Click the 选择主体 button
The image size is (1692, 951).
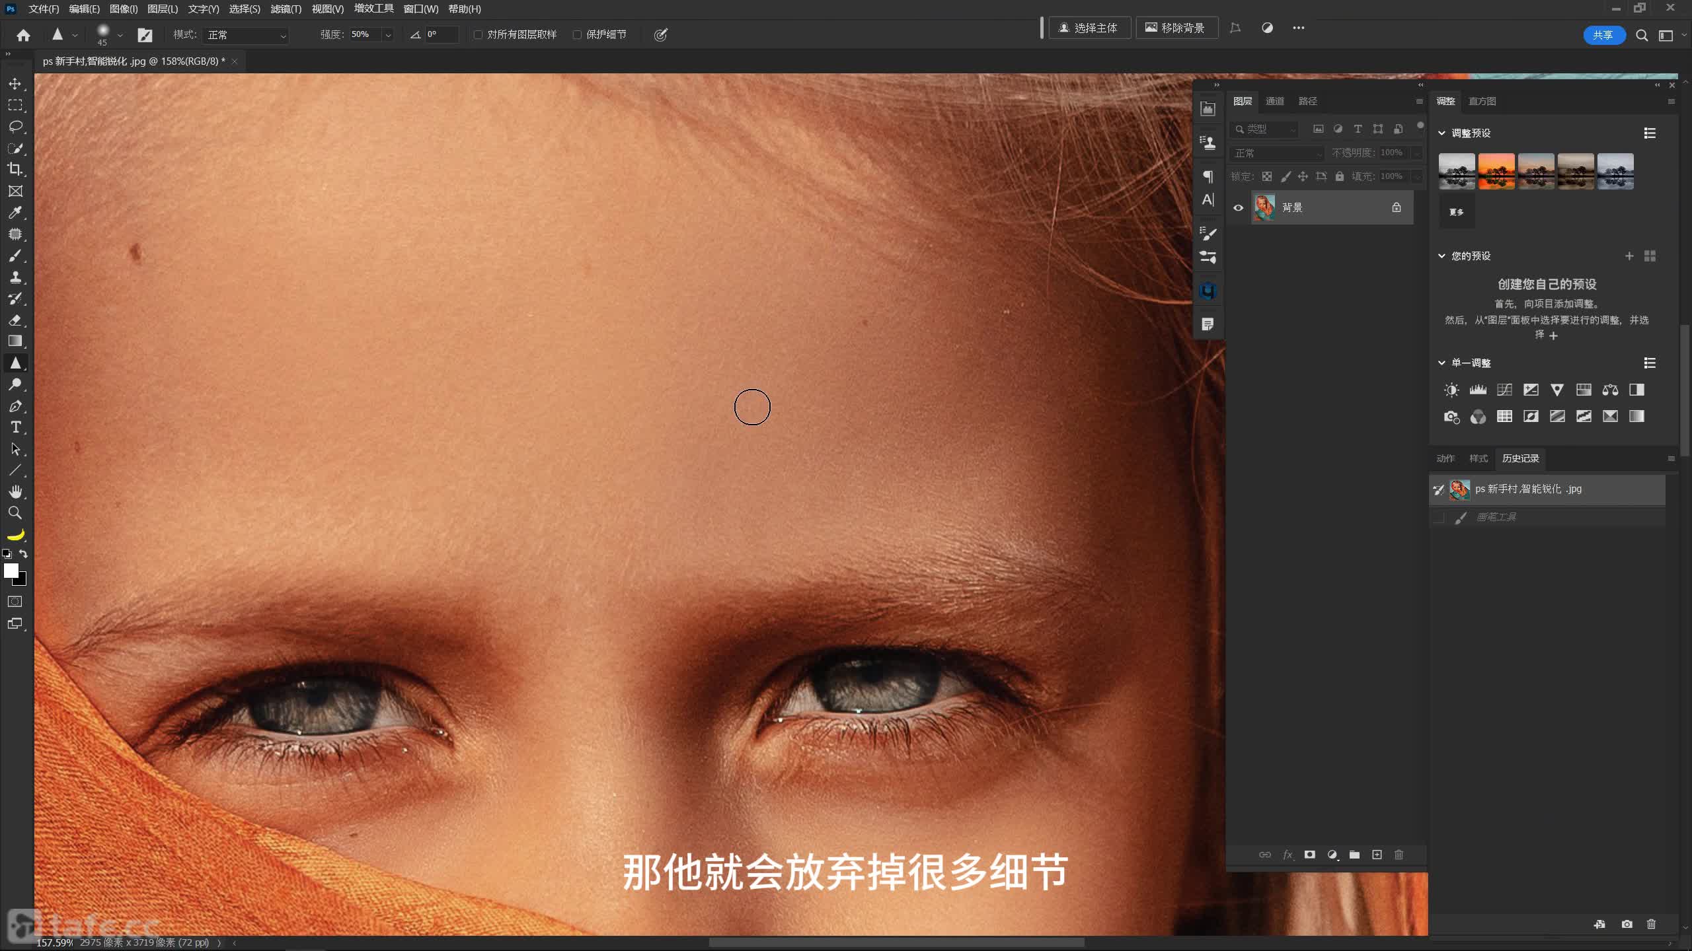click(x=1089, y=28)
